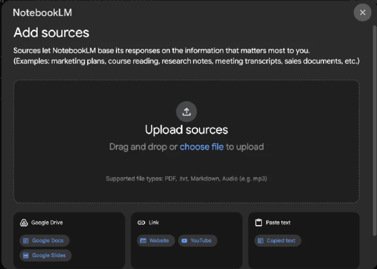This screenshot has width=377, height=269.
Task: Click the 'choose file' link
Action: [x=201, y=147]
